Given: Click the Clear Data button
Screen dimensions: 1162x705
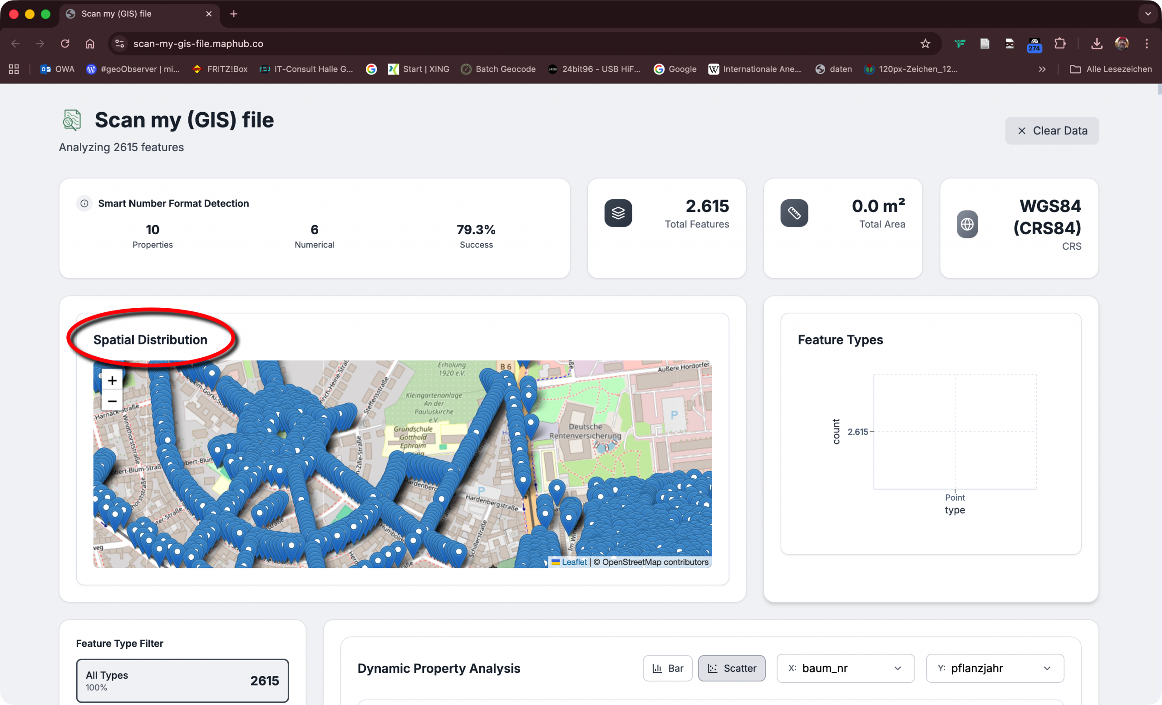Looking at the screenshot, I should tap(1052, 131).
